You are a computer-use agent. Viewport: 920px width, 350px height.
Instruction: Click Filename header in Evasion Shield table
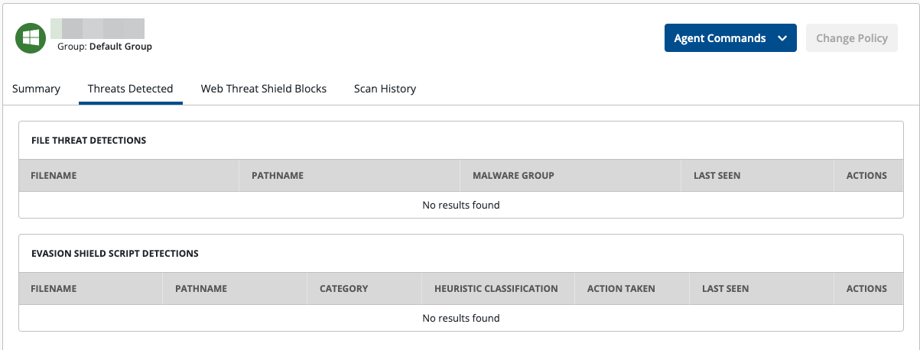point(54,289)
